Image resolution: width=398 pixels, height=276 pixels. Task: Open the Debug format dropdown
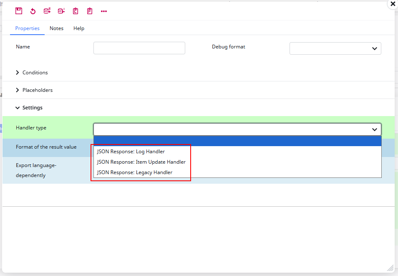point(335,48)
